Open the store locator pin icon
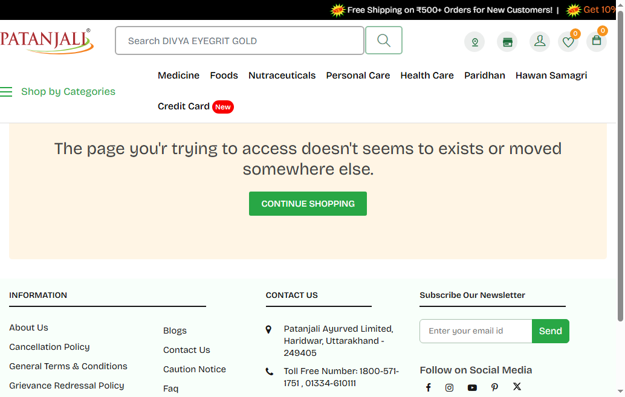 (474, 42)
